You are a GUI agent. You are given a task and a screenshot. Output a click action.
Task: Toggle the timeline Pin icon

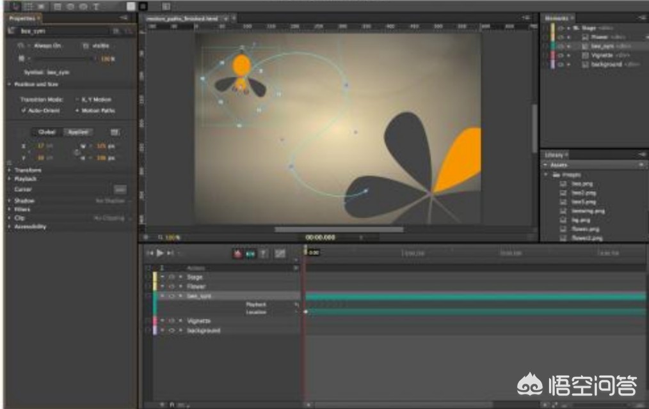pos(263,254)
